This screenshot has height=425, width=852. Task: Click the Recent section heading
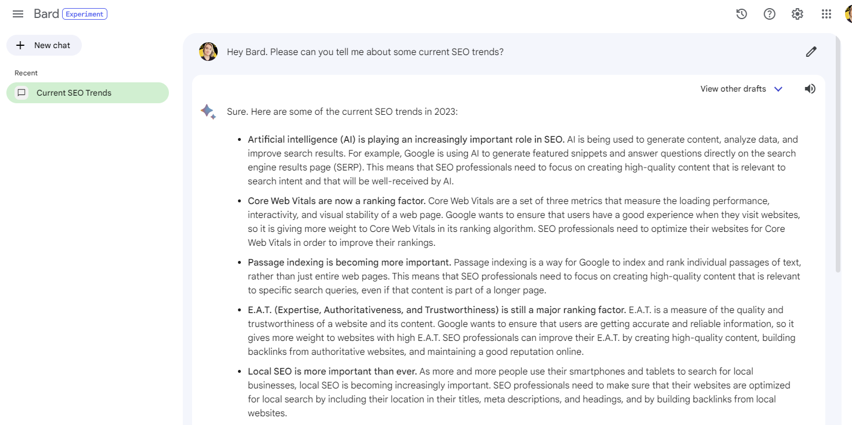tap(26, 73)
